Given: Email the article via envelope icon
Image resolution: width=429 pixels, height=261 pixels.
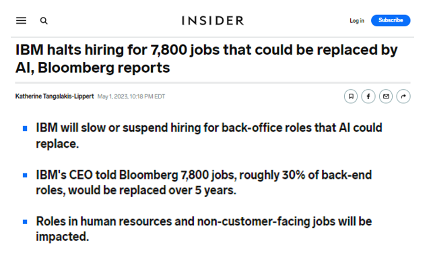Looking at the screenshot, I should tap(386, 96).
